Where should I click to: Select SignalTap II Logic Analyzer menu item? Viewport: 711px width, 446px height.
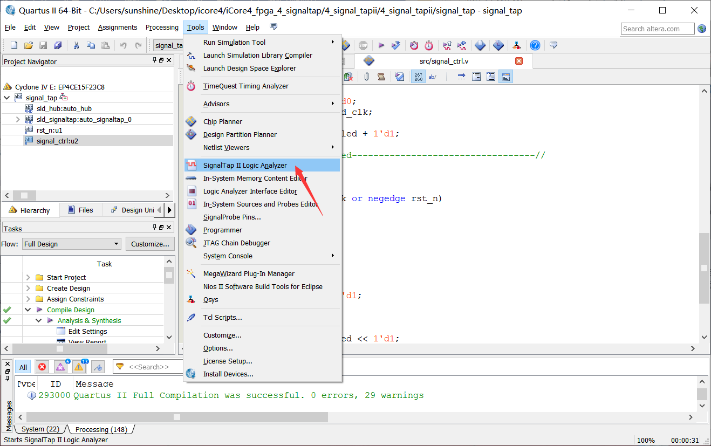(245, 165)
